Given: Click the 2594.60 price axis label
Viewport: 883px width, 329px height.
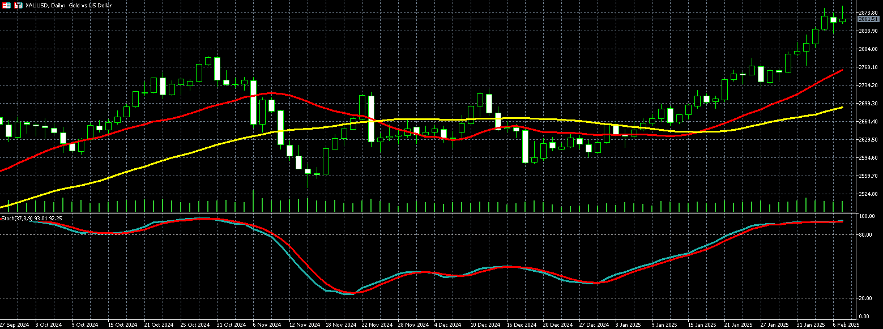Looking at the screenshot, I should 867,157.
